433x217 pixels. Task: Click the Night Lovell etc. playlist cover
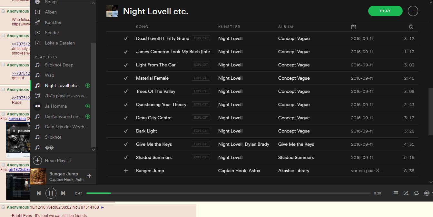pyautogui.click(x=112, y=11)
